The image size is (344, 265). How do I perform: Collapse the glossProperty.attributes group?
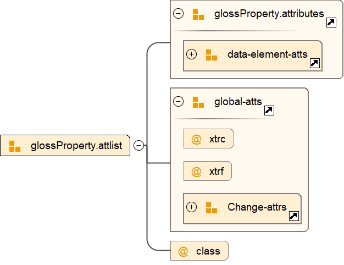click(x=179, y=14)
